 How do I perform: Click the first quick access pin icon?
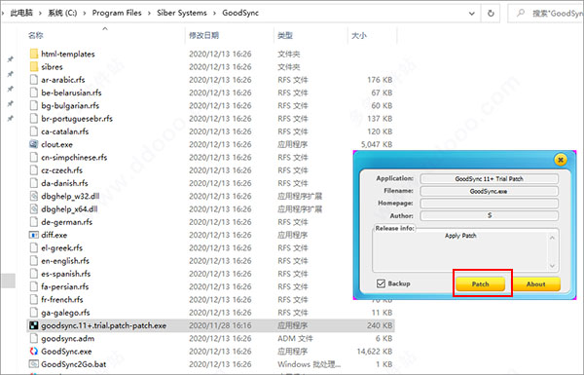coord(11,58)
